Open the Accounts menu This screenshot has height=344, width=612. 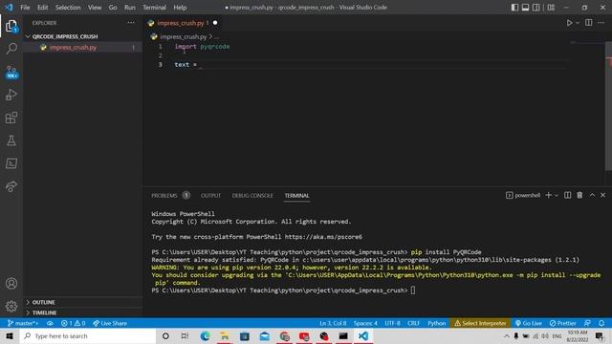point(11,283)
